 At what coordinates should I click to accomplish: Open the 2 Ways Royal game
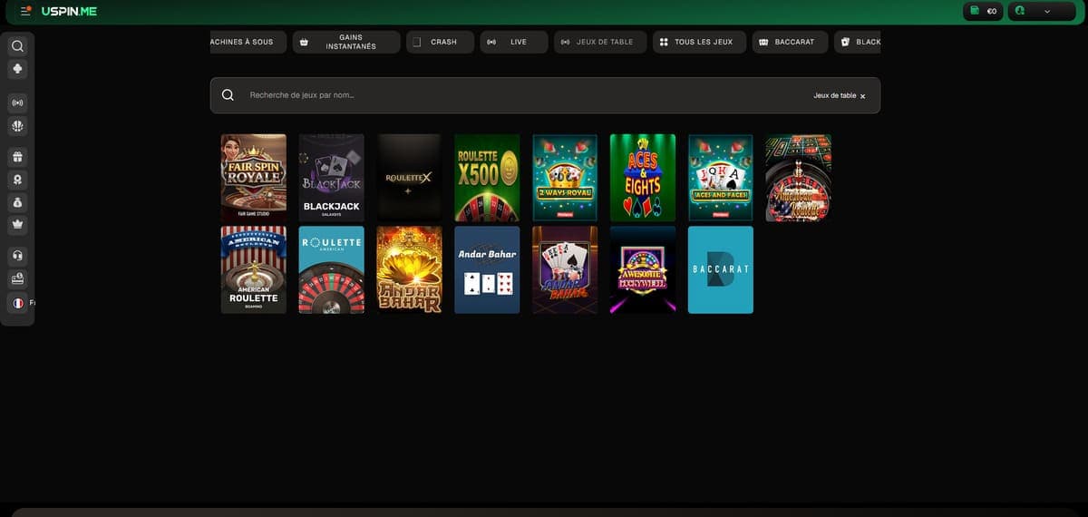point(565,178)
